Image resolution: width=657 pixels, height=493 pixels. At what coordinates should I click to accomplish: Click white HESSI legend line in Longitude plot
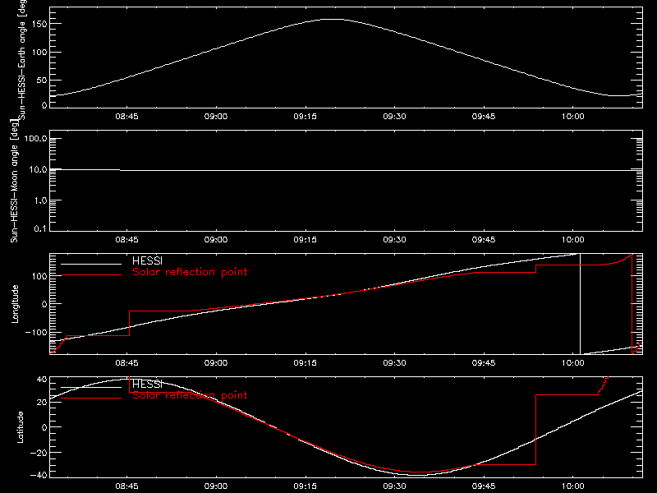pyautogui.click(x=91, y=264)
